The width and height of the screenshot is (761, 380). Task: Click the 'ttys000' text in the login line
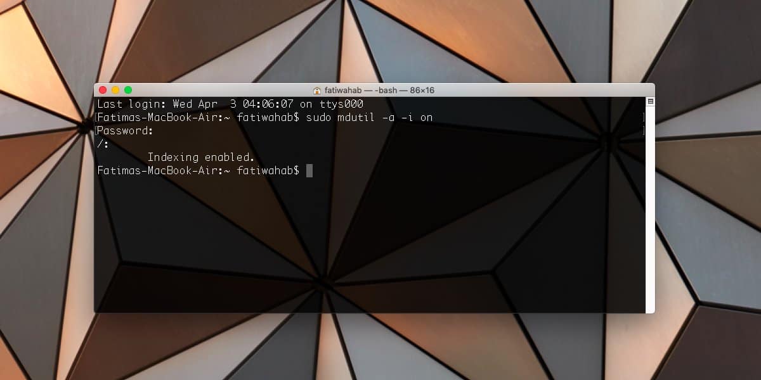(x=343, y=104)
